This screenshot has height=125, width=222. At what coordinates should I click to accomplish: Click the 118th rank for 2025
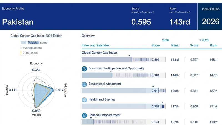pos(213,122)
